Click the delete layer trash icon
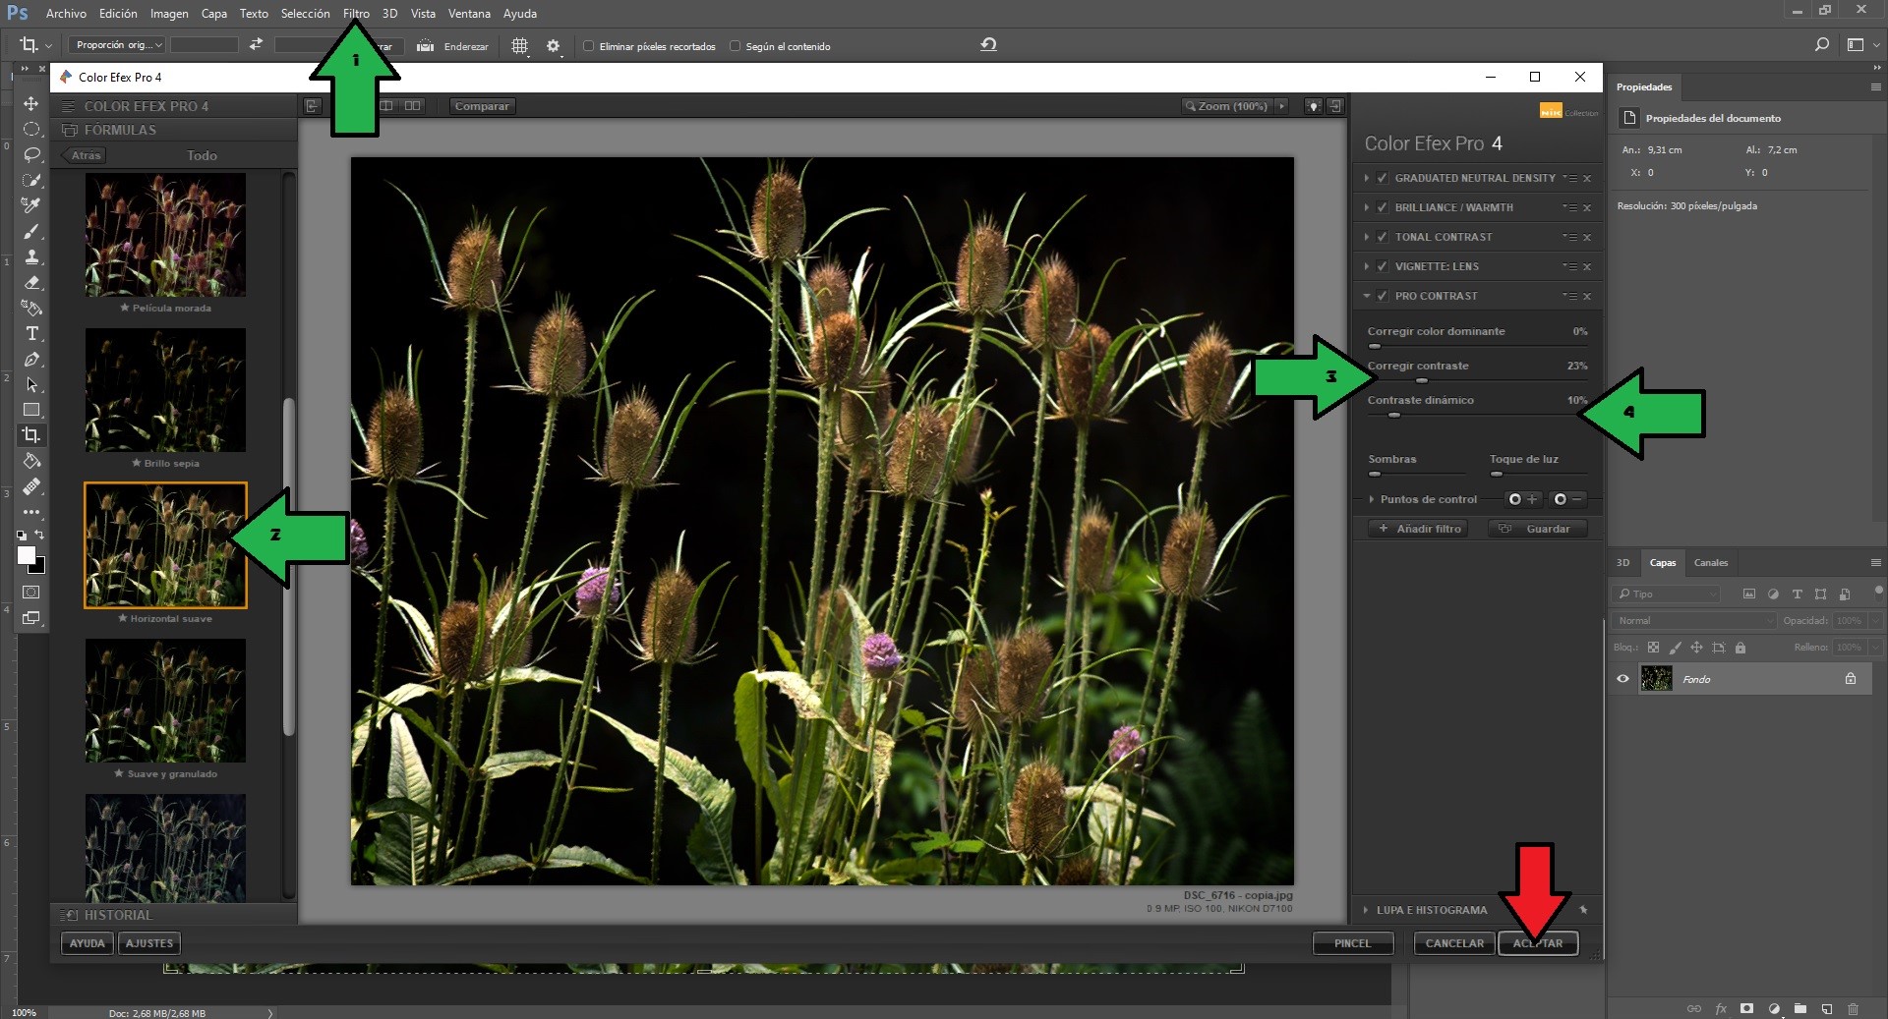This screenshot has height=1019, width=1888. coord(1853,1009)
